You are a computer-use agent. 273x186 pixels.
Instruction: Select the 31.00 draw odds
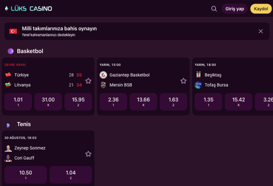(48, 102)
